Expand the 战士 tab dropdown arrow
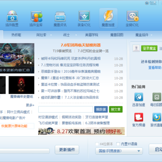This screenshot has width=162, height=162. coord(76,35)
